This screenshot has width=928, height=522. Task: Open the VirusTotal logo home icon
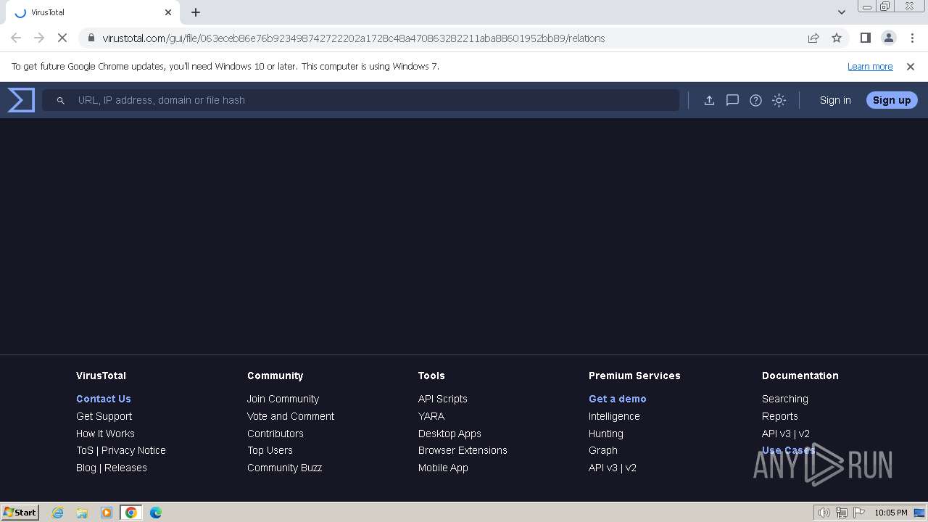21,100
